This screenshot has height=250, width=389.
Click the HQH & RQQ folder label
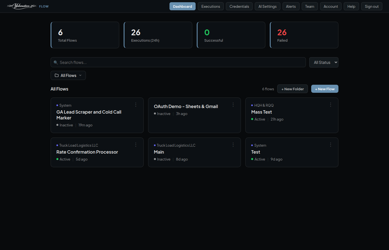point(264,105)
